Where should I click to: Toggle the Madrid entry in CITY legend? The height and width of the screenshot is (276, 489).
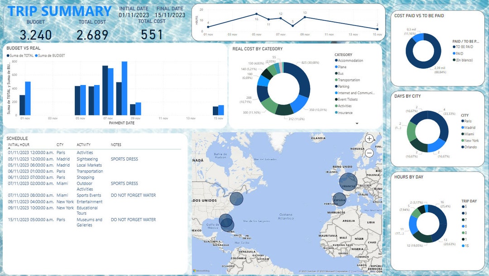point(466,127)
